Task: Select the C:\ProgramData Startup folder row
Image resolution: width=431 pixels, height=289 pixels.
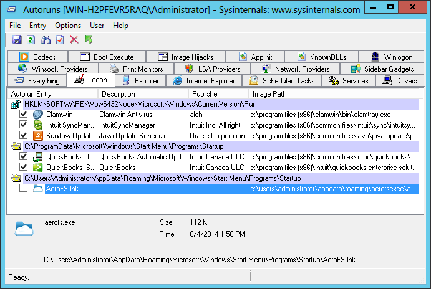Action: (221, 146)
